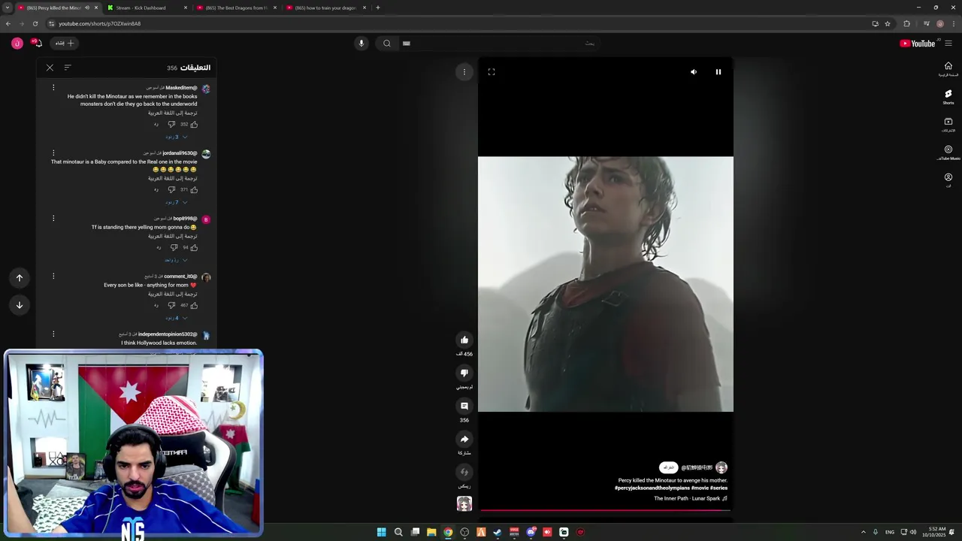Image resolution: width=962 pixels, height=541 pixels.
Task: Like the Short with 456K likes
Action: (464, 340)
